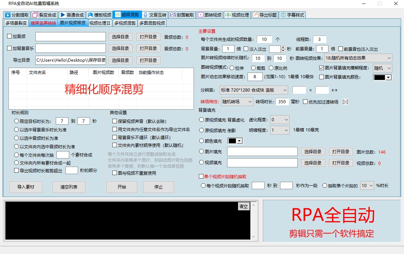The width and height of the screenshot is (404, 254).
Task: Expand the 转场特效 transition effect dropdown
Action: 237,101
